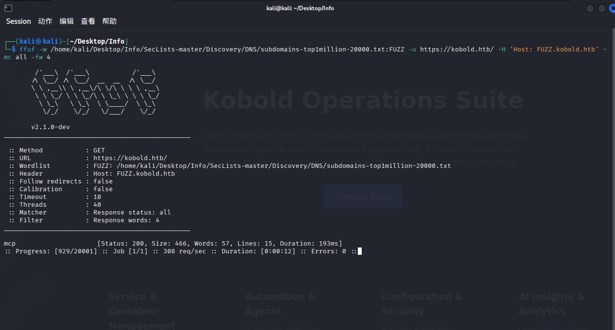Open the 查看 menu
Viewport: 615px width, 330px height.
click(88, 21)
